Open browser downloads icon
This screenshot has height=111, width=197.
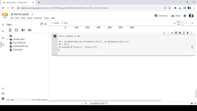180,8
